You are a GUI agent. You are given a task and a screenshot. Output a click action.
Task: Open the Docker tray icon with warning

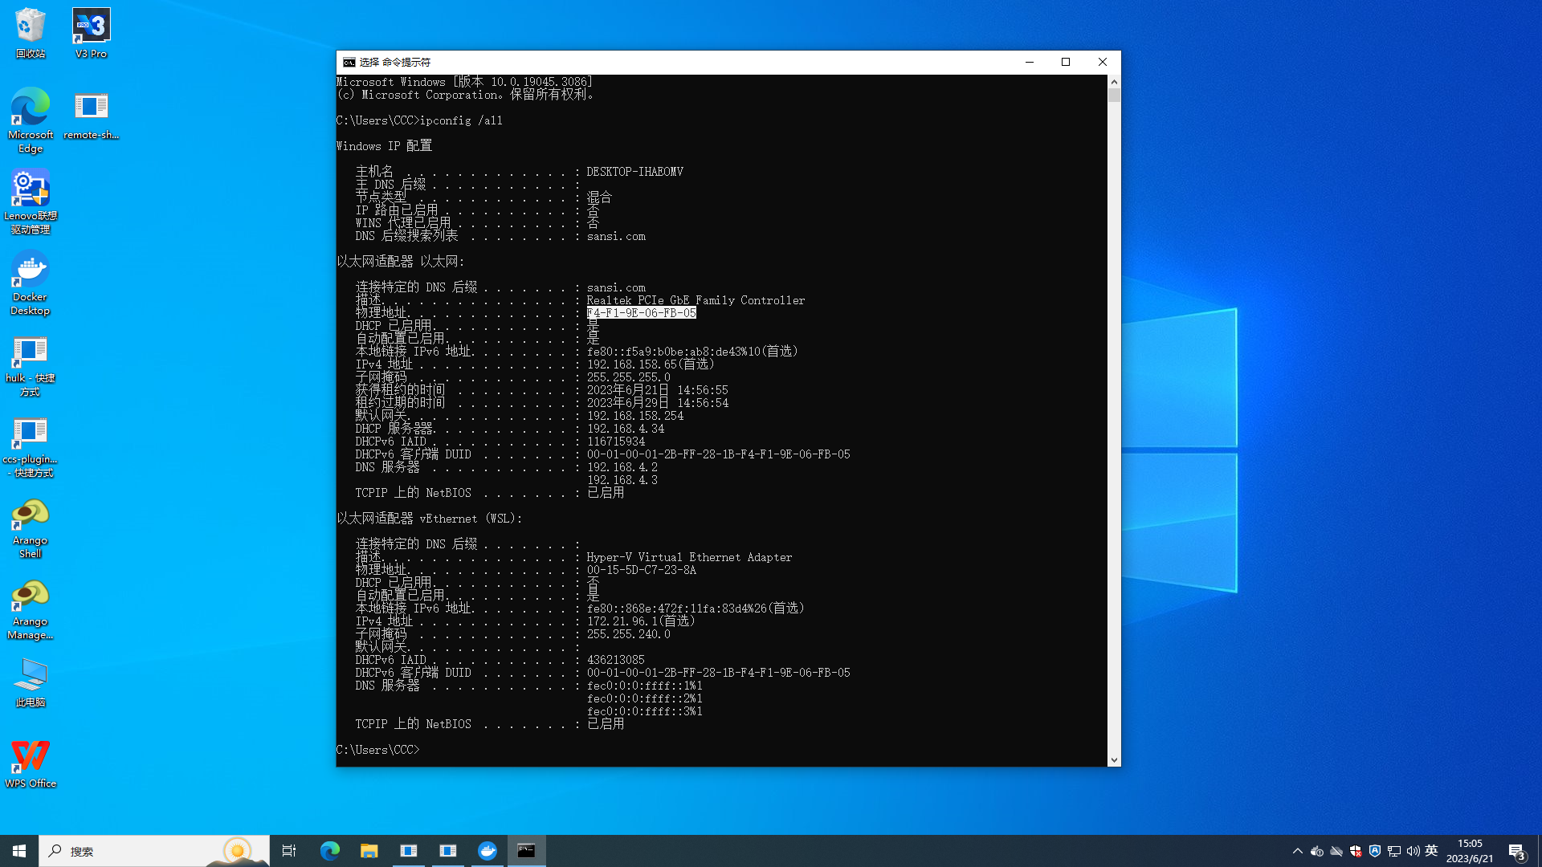click(1317, 851)
